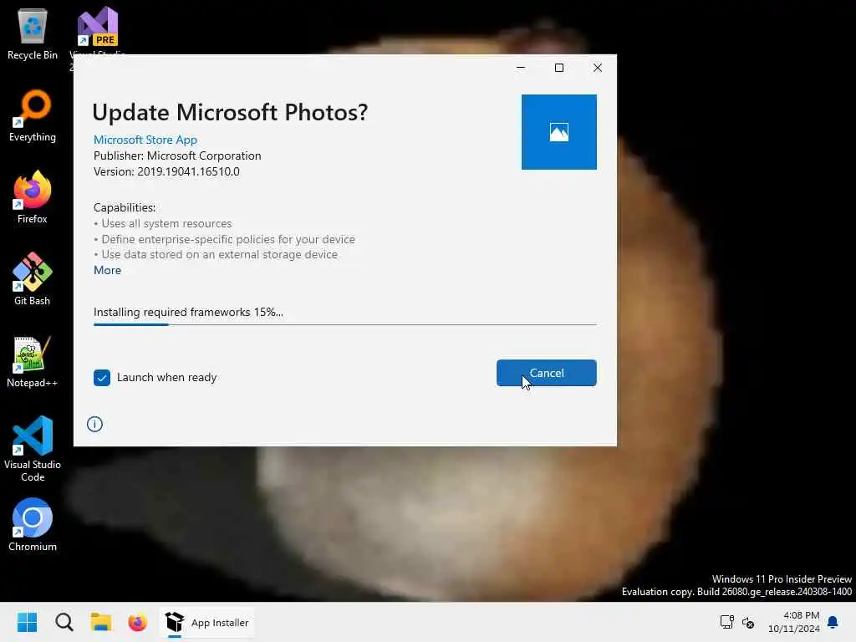Select the Chromium desktop shortcut
The image size is (856, 642).
[33, 525]
